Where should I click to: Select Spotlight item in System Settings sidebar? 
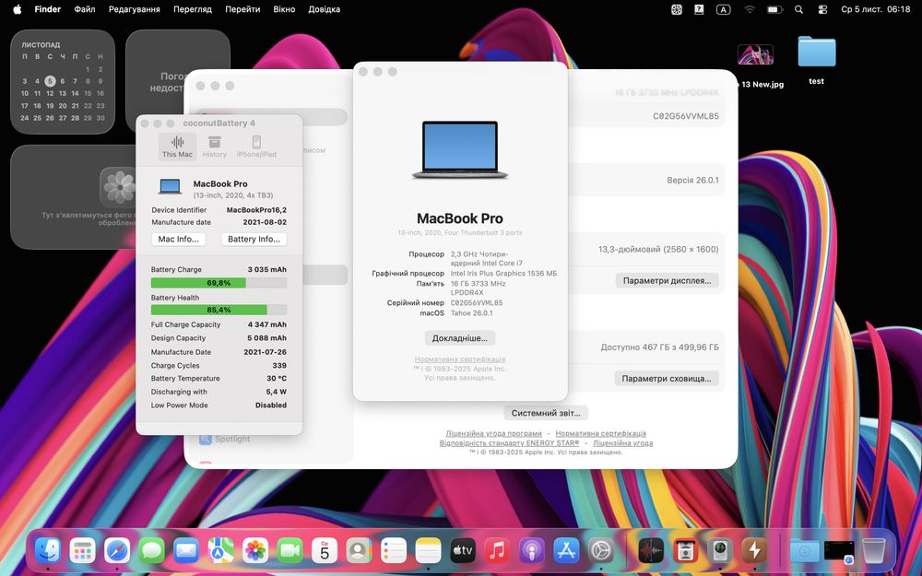click(225, 439)
